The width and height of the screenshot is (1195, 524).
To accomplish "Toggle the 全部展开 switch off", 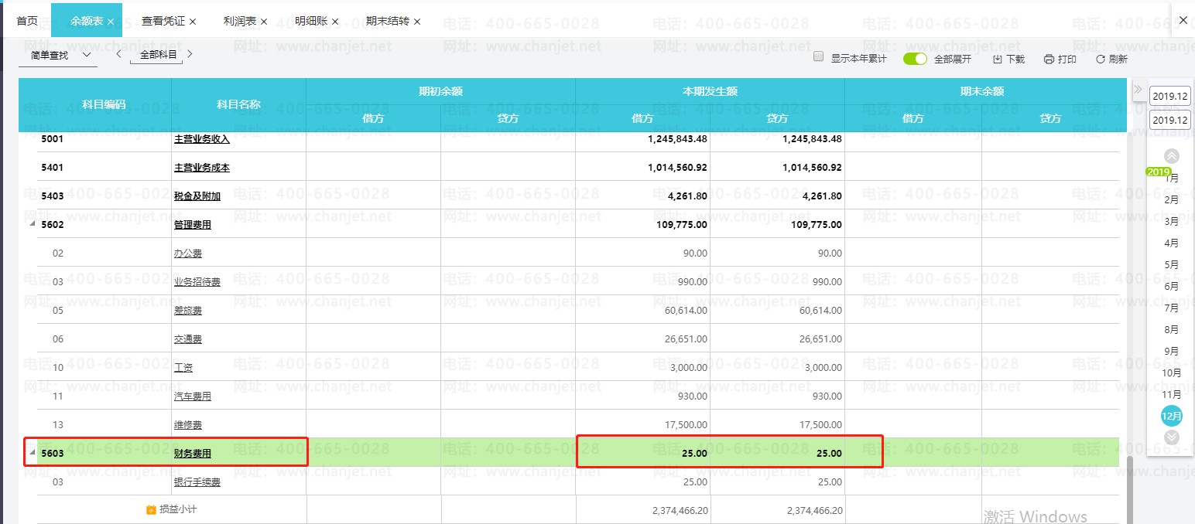I will [x=915, y=59].
